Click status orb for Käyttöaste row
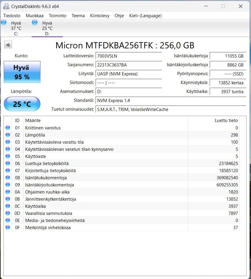 8,156
